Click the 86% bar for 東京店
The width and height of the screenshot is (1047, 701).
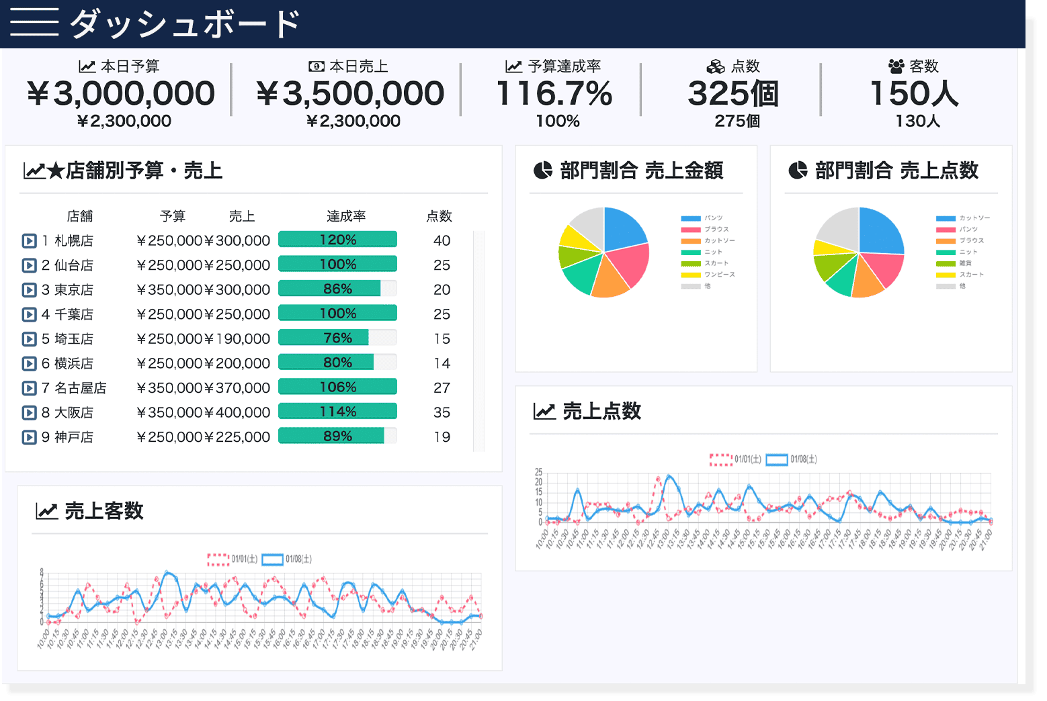[x=337, y=289]
